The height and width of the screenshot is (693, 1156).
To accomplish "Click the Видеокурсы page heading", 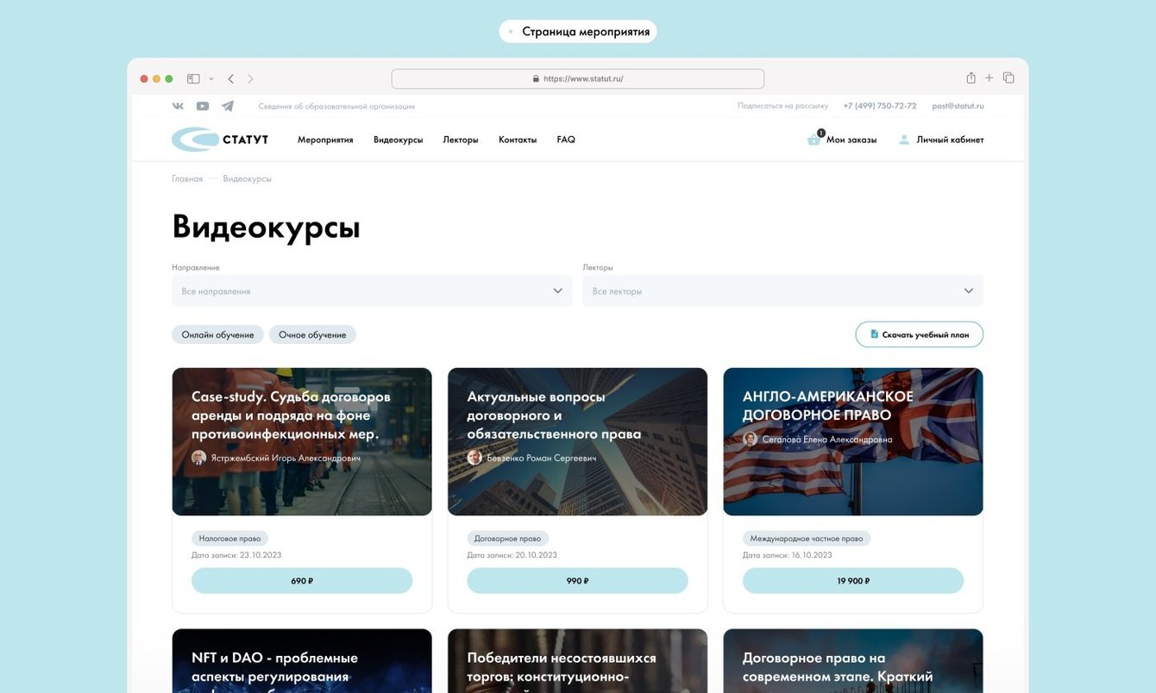I will pyautogui.click(x=267, y=227).
